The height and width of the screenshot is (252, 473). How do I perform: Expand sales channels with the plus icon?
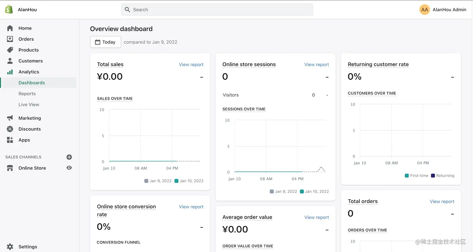click(69, 157)
